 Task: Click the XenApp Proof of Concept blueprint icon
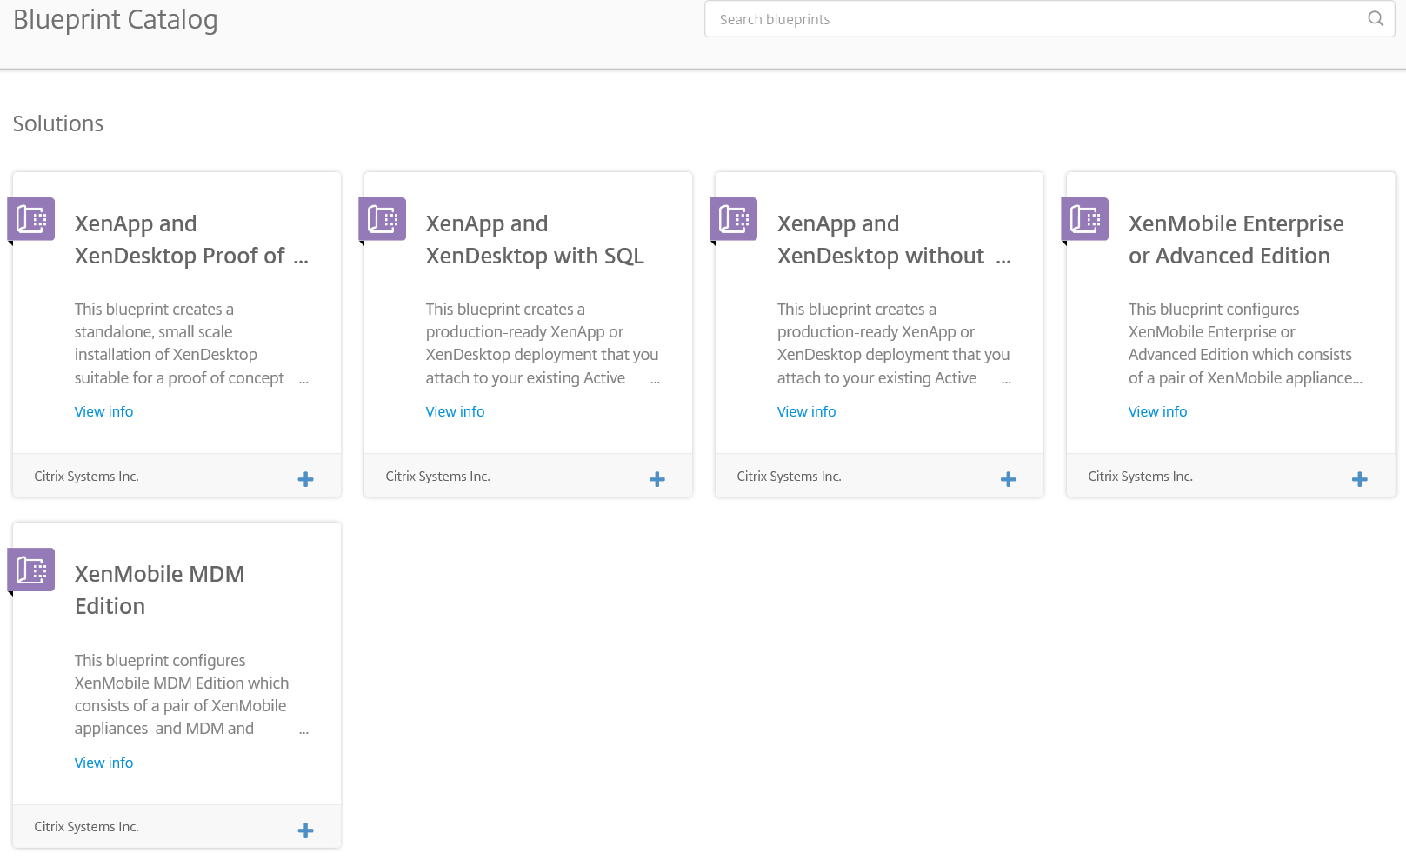pos(31,219)
